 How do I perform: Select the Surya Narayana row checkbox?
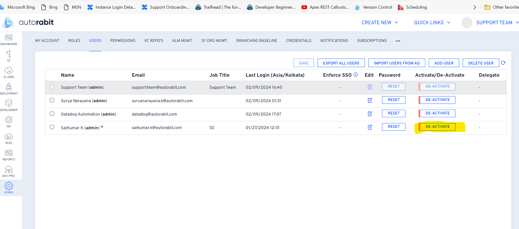[x=52, y=100]
